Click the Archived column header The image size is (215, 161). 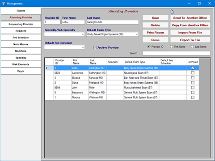(193, 62)
